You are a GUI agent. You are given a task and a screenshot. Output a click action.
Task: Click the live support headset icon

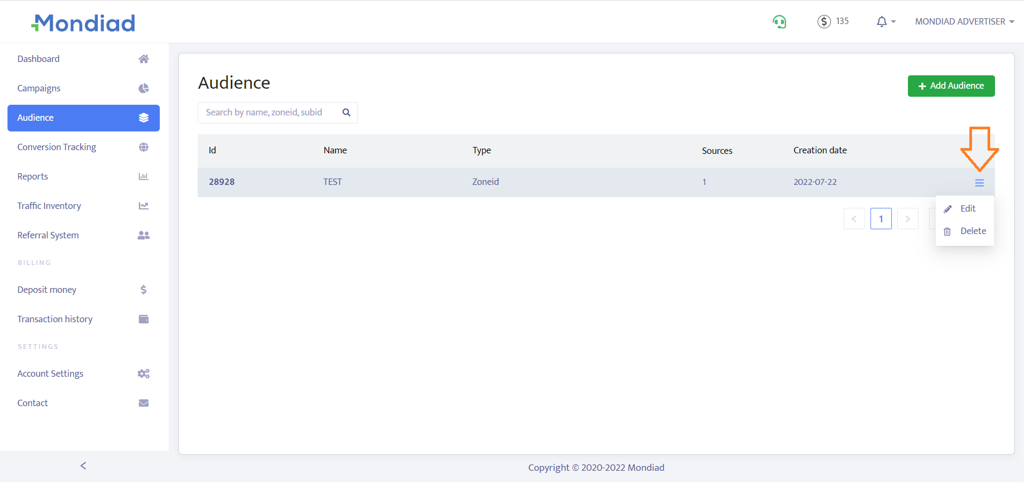pos(779,22)
